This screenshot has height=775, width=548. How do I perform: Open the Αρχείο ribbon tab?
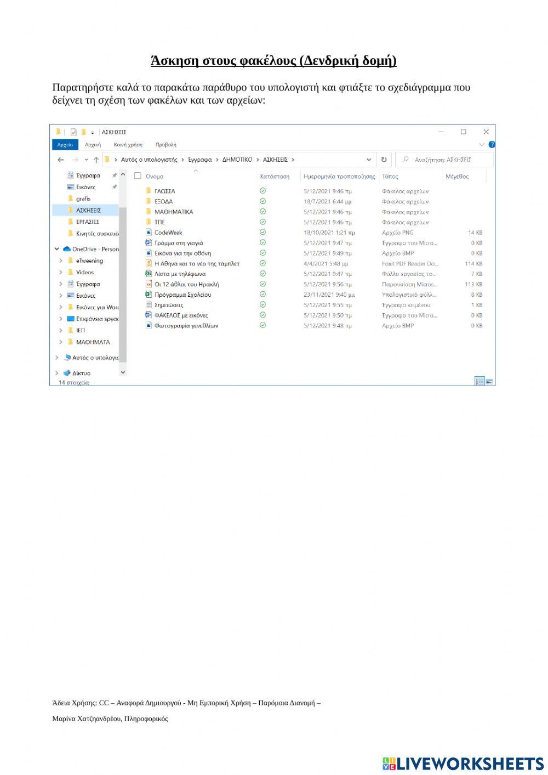tap(65, 145)
